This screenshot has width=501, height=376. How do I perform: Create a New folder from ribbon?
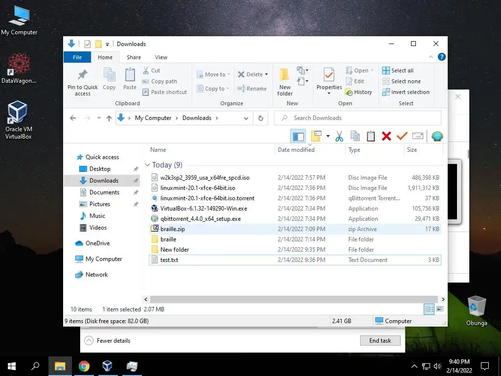pyautogui.click(x=285, y=82)
